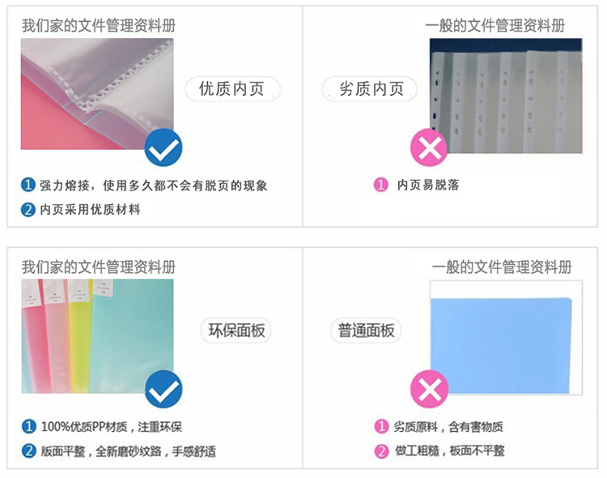
Task: Click the blue checkmark on the clear-pages photo
Action: [163, 147]
